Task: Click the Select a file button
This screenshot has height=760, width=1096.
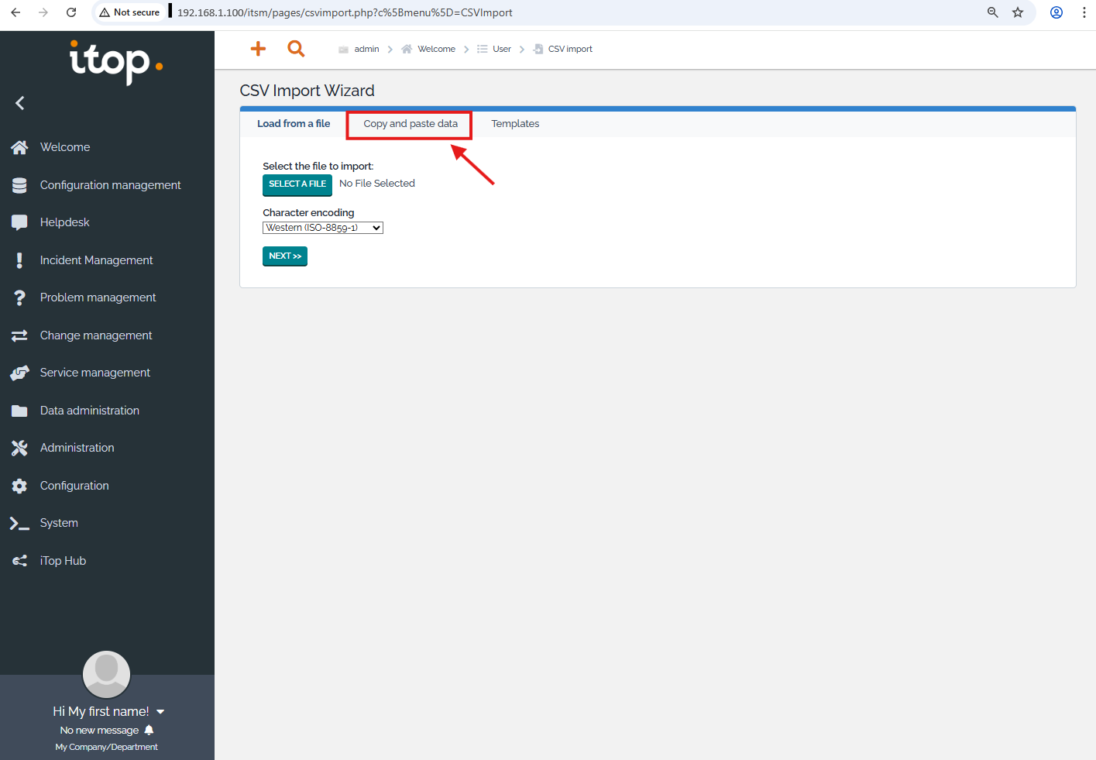Action: point(297,184)
